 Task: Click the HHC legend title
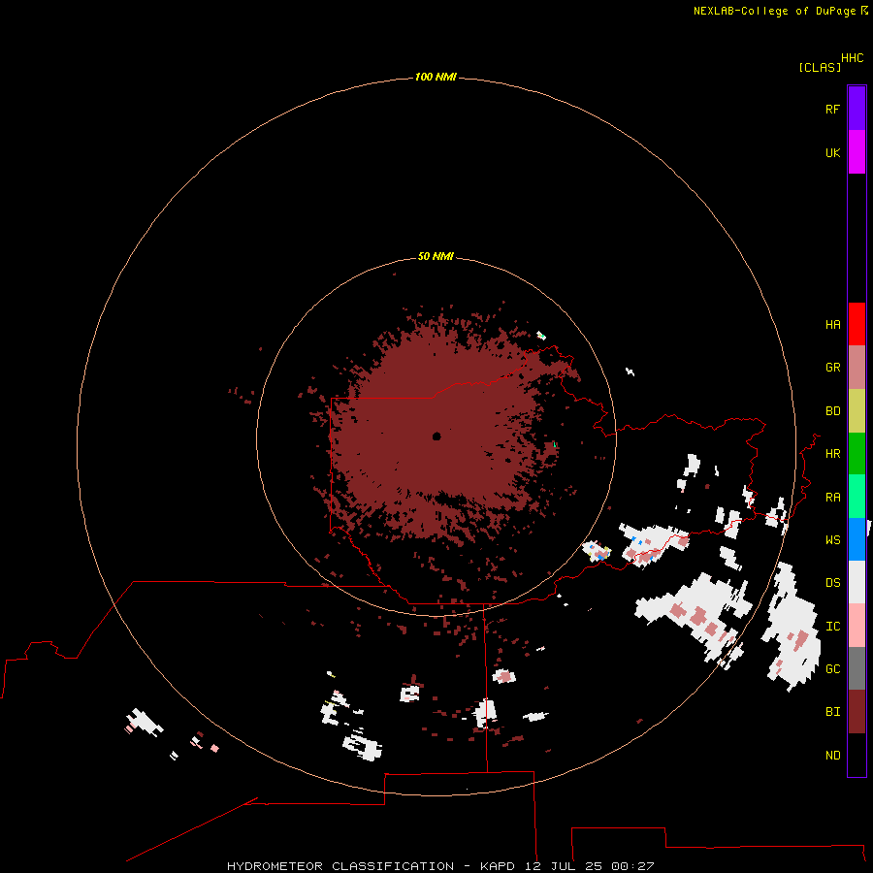(x=852, y=58)
